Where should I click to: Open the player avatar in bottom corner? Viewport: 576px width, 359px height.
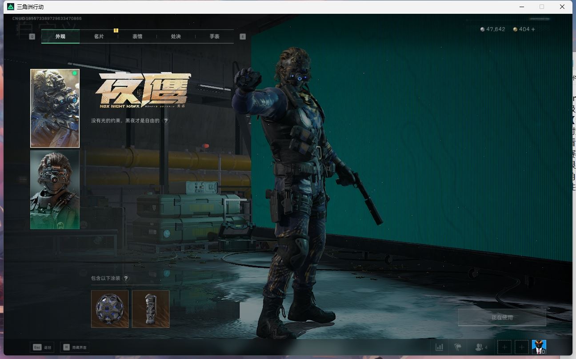point(539,347)
